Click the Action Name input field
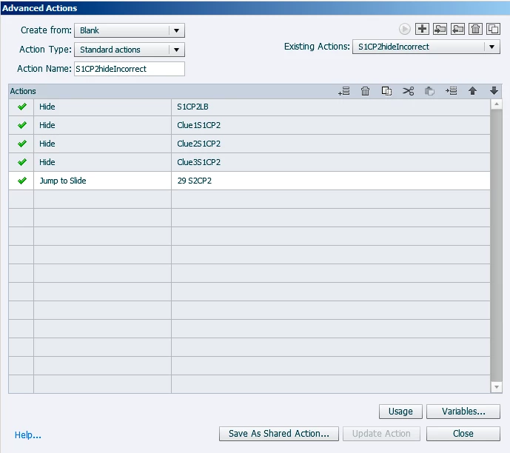The height and width of the screenshot is (453, 510). tap(130, 69)
